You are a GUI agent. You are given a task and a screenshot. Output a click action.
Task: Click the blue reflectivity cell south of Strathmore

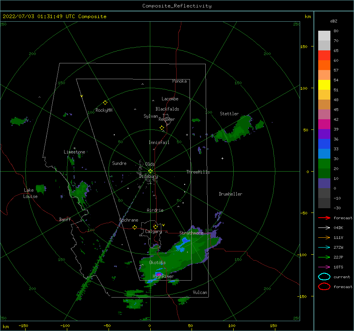tap(182, 245)
